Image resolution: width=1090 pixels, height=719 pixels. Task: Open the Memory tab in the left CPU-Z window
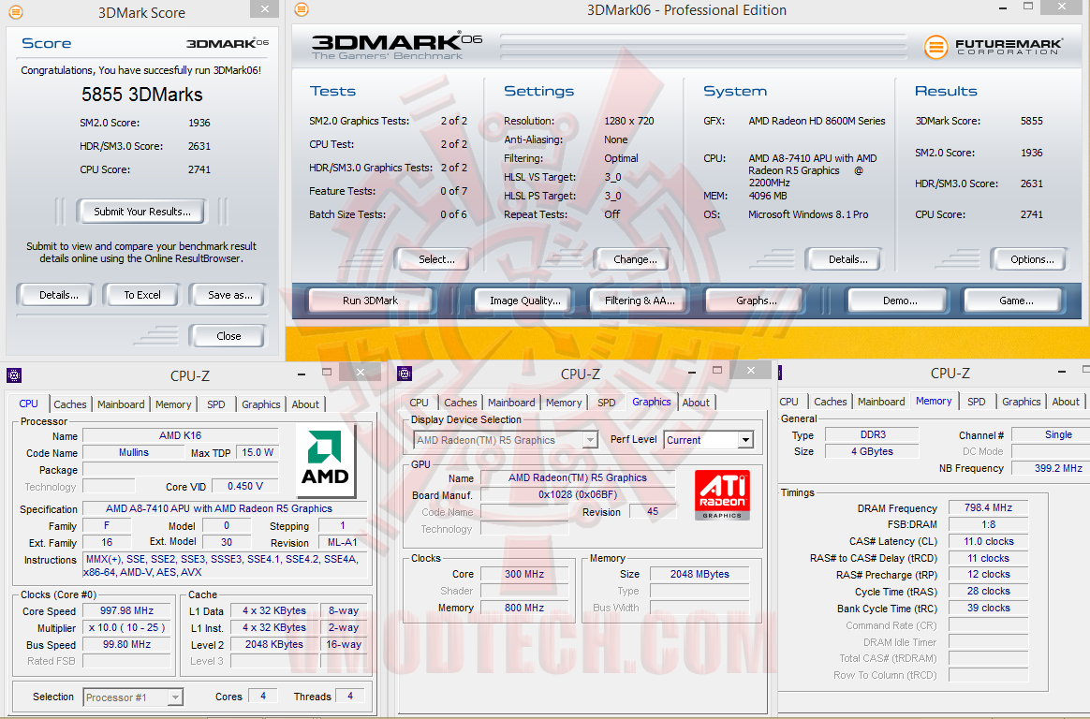(x=173, y=404)
